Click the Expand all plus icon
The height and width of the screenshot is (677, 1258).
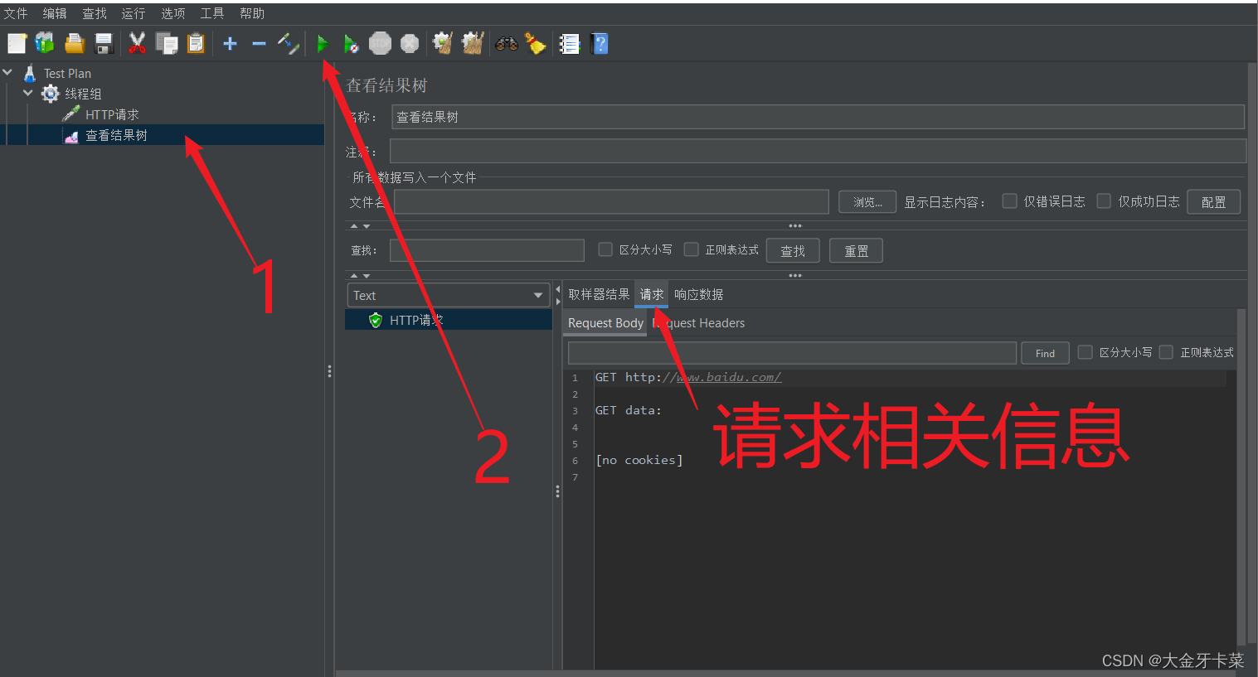pos(231,43)
